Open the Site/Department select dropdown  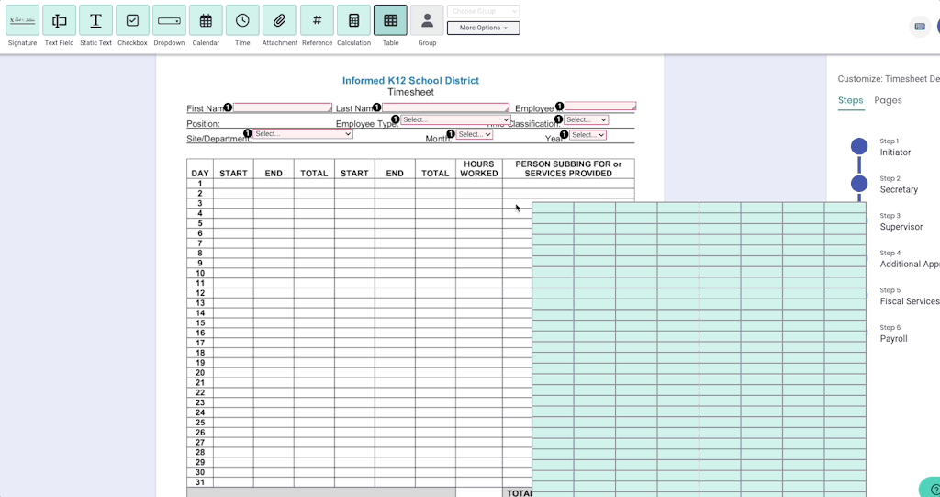303,134
